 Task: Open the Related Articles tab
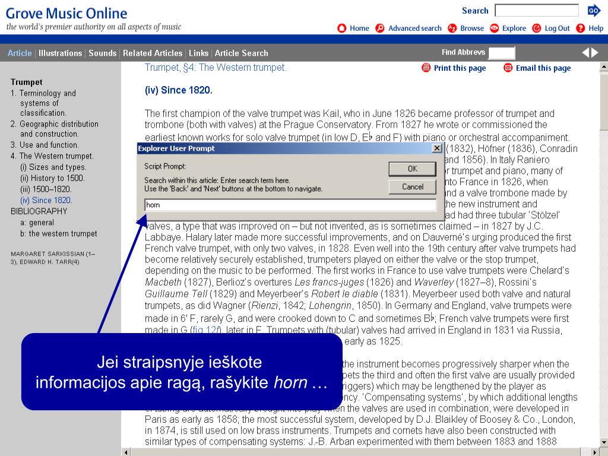pyautogui.click(x=153, y=53)
